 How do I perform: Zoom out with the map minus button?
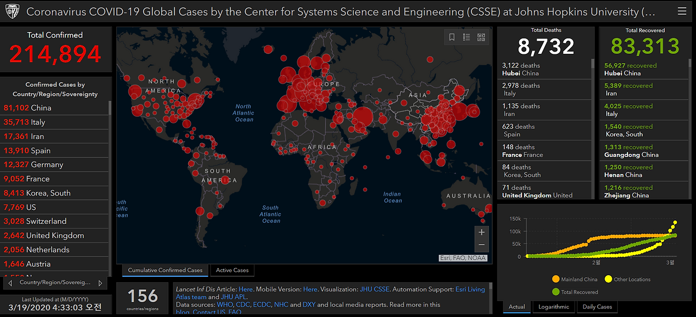[x=481, y=245]
